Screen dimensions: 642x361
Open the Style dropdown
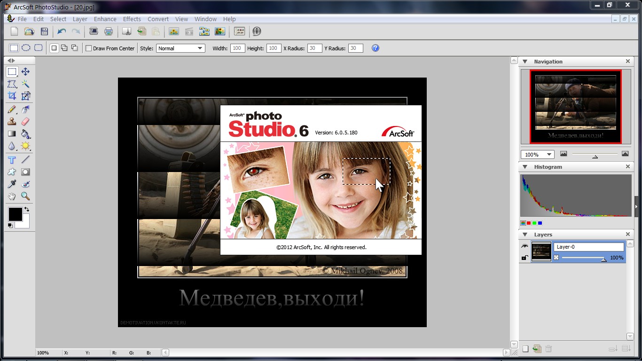point(181,48)
